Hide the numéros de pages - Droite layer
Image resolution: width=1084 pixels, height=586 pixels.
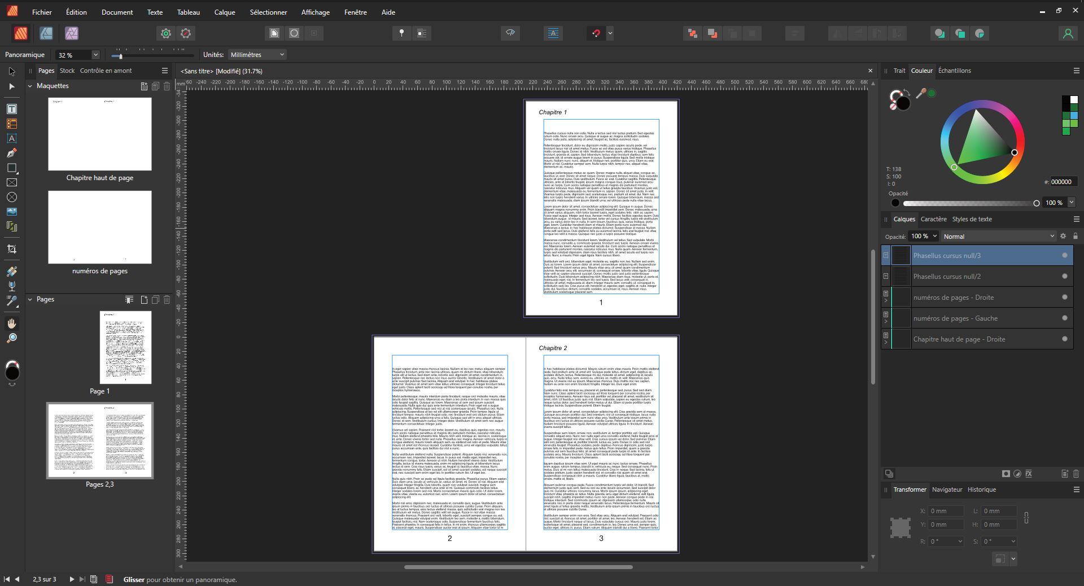click(1065, 298)
